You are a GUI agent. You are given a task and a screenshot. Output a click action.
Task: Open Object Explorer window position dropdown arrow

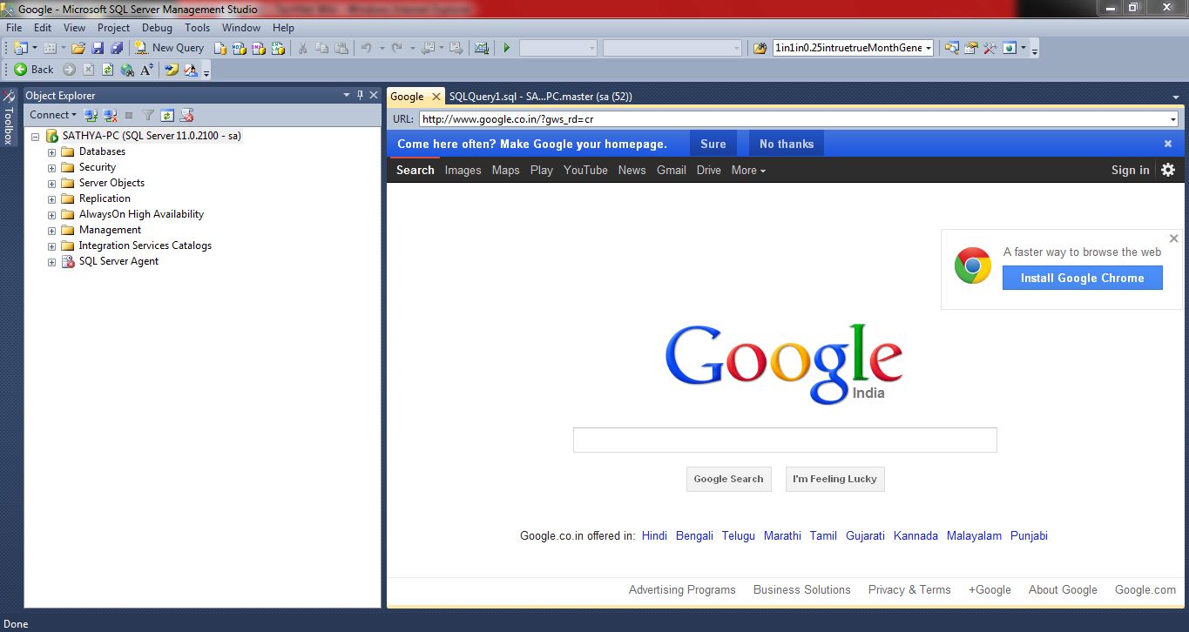347,95
